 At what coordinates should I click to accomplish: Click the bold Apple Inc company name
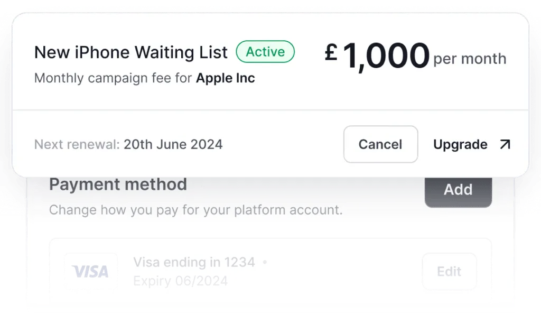226,78
